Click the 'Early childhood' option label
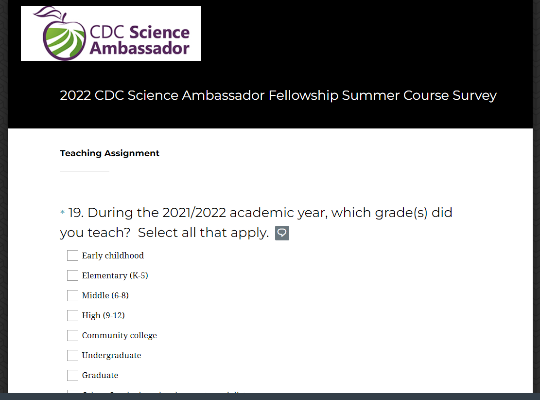Screen dimensions: 540x400 pyautogui.click(x=113, y=255)
